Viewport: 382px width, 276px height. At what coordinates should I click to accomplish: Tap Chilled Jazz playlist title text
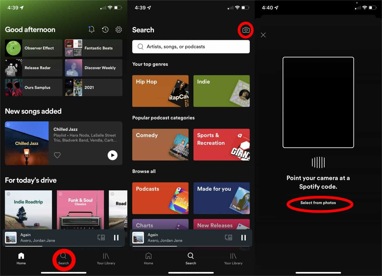[x=65, y=129]
